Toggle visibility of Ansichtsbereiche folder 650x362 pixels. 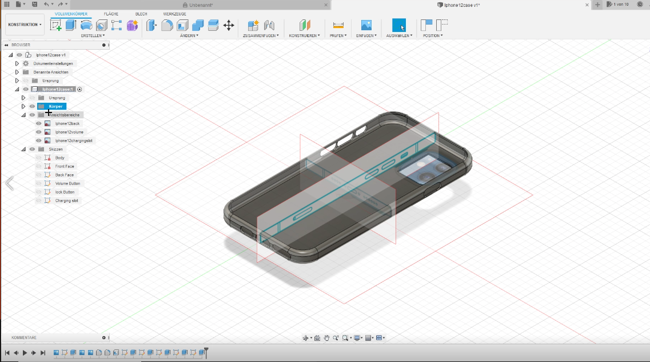[x=32, y=115]
